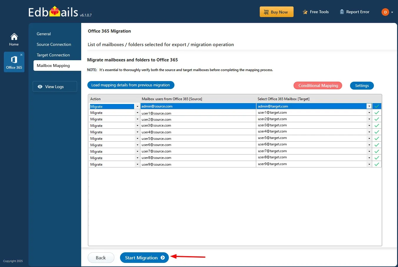Expand Action dropdown for user2@source.com
This screenshot has width=398, height=267.
click(x=137, y=119)
